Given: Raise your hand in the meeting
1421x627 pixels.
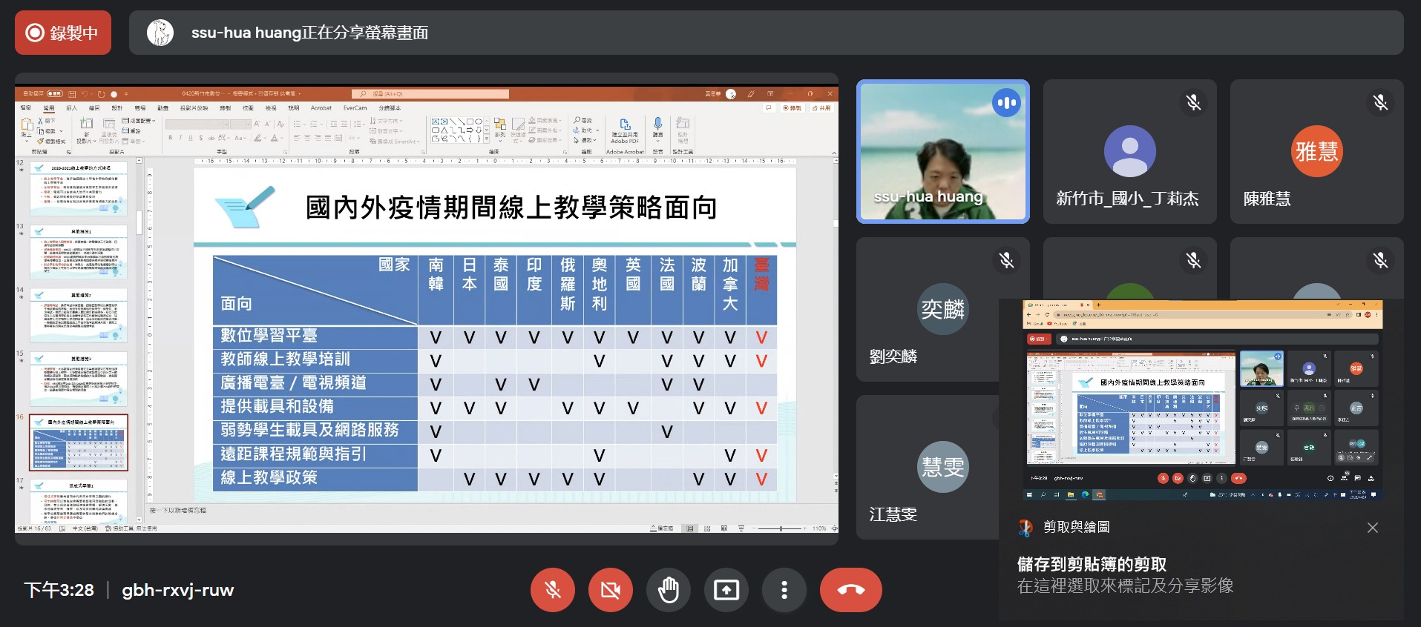Looking at the screenshot, I should click(x=668, y=590).
